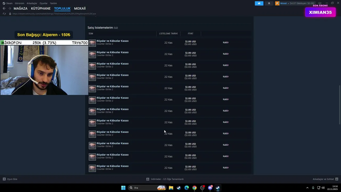Open the notifications bell
341x192 pixels.
click(x=269, y=3)
